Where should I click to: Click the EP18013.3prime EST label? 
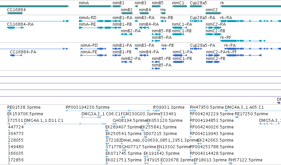click(210, 160)
